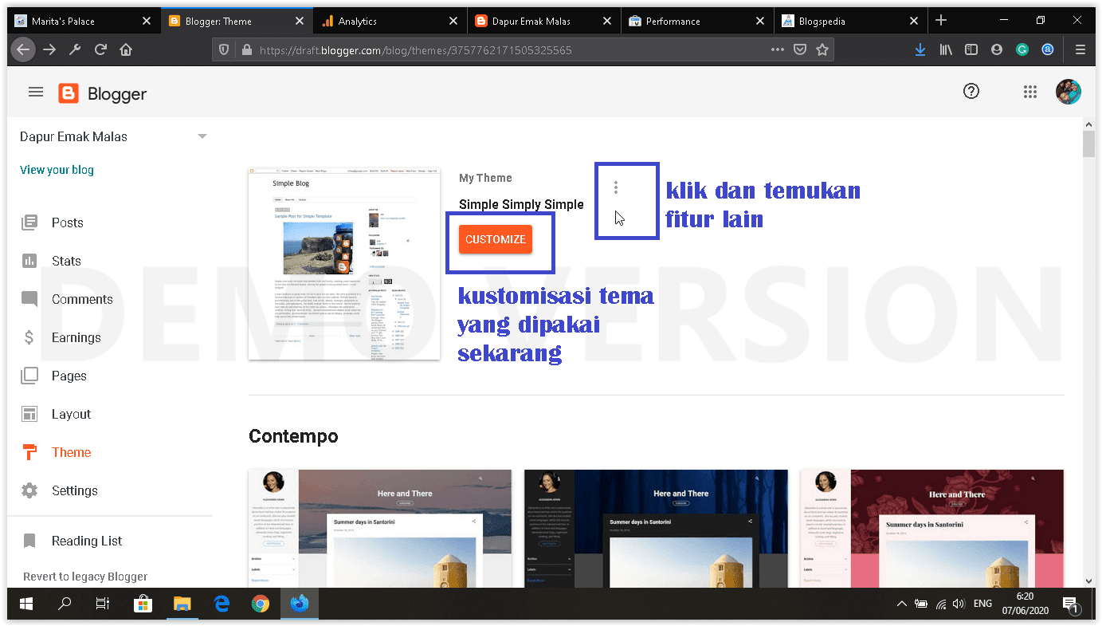Open the Firefox application menu
The image size is (1102, 626).
pos(1080,49)
